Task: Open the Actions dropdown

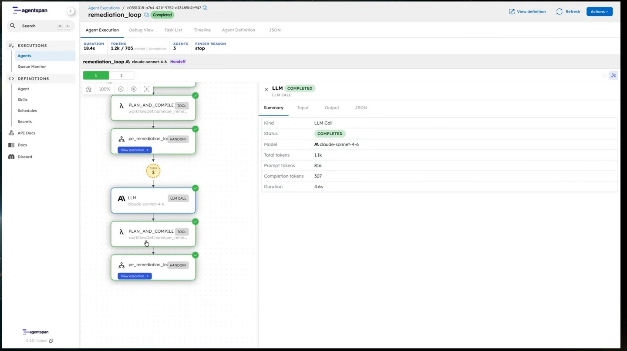Action: pos(599,12)
